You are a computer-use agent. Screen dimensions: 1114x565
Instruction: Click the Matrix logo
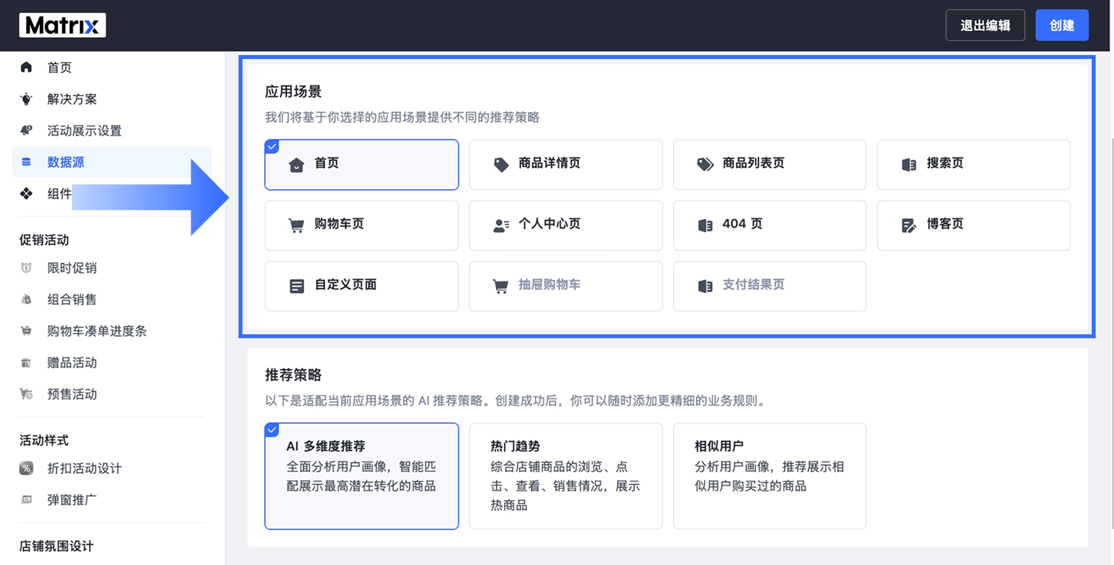click(x=62, y=25)
